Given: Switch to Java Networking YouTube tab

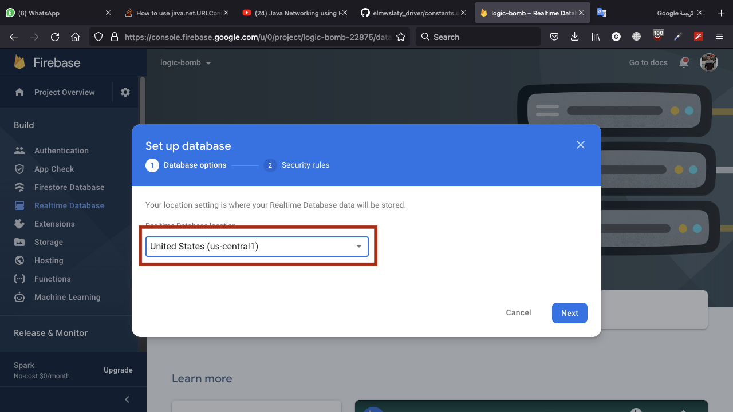Looking at the screenshot, I should coord(295,13).
